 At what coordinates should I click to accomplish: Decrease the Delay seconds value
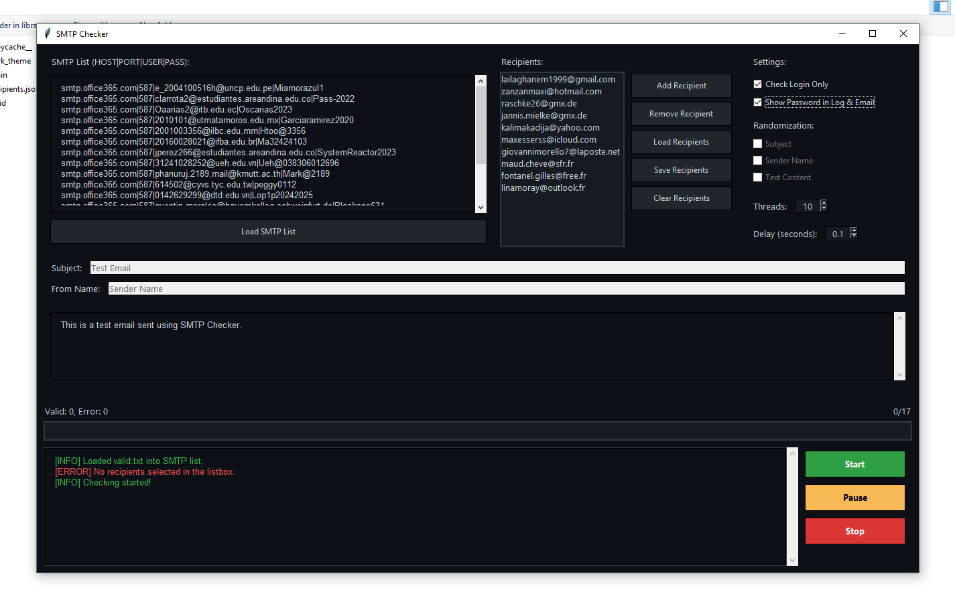[853, 236]
